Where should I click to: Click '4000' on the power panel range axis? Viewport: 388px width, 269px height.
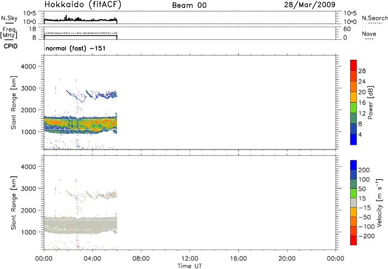(x=29, y=67)
